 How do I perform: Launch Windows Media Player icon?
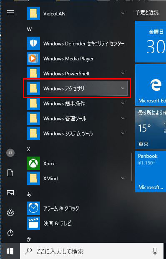[33, 58]
